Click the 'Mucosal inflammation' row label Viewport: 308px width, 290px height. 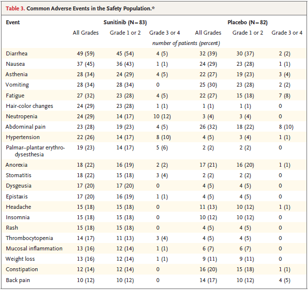point(34,248)
